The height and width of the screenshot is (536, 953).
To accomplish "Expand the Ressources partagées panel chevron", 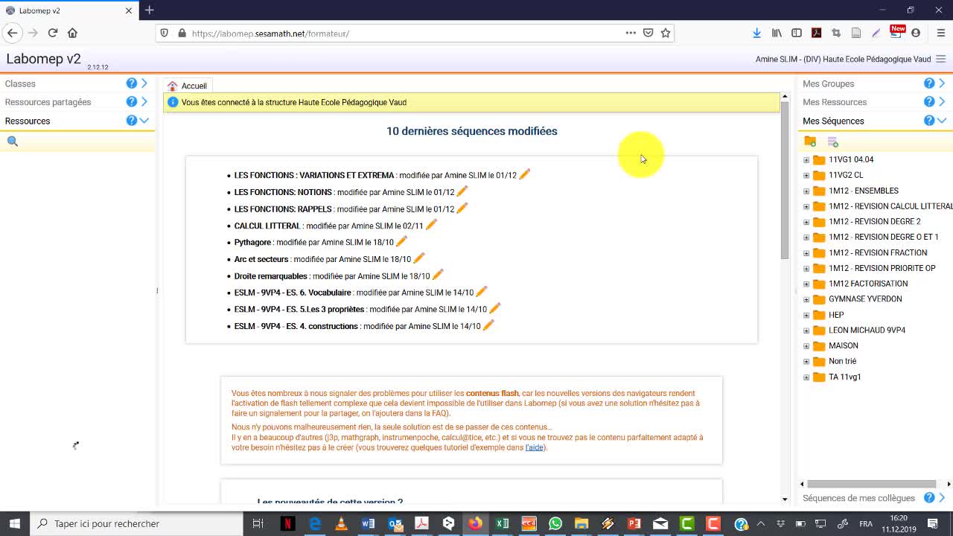I will (x=144, y=102).
